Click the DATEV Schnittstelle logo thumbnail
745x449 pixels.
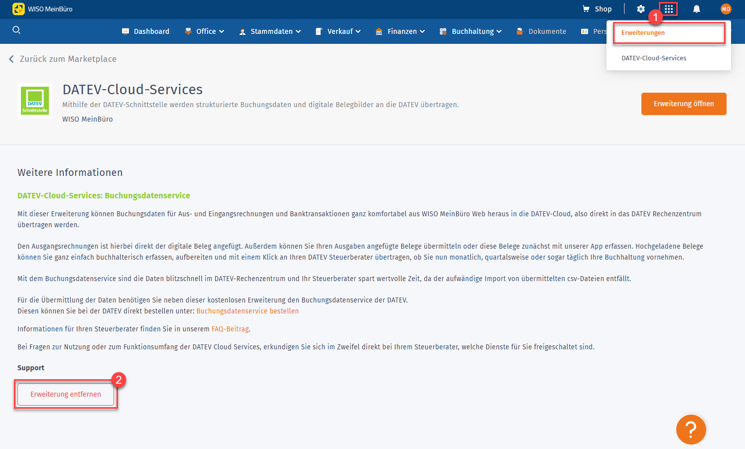tap(35, 101)
